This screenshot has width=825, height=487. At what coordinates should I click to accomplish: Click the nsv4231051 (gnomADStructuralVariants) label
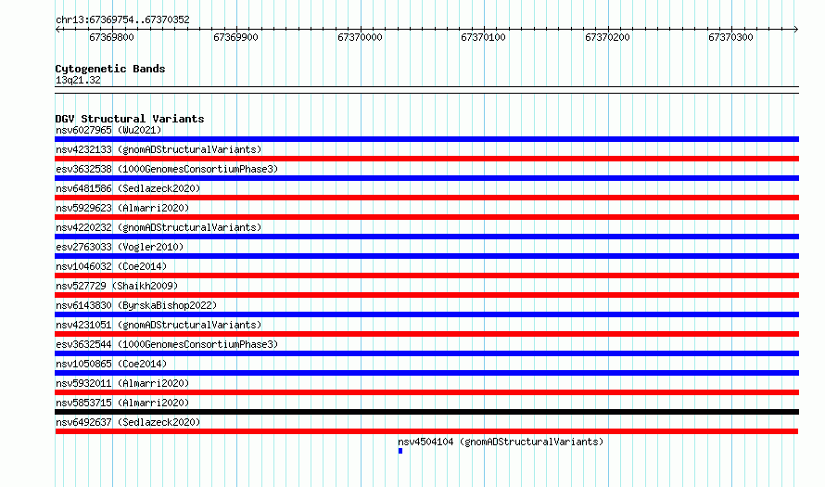pos(159,325)
